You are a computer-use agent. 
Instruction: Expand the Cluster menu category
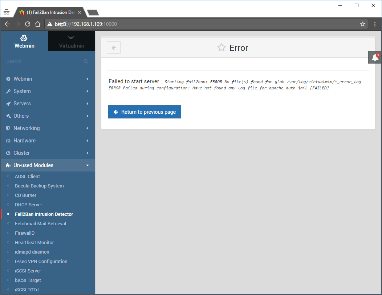click(48, 153)
